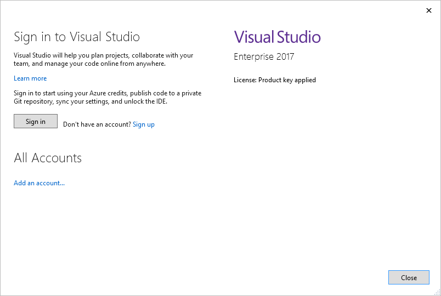Screen dimensions: 441x296
Task: Follow the Sign up link
Action: 144,124
